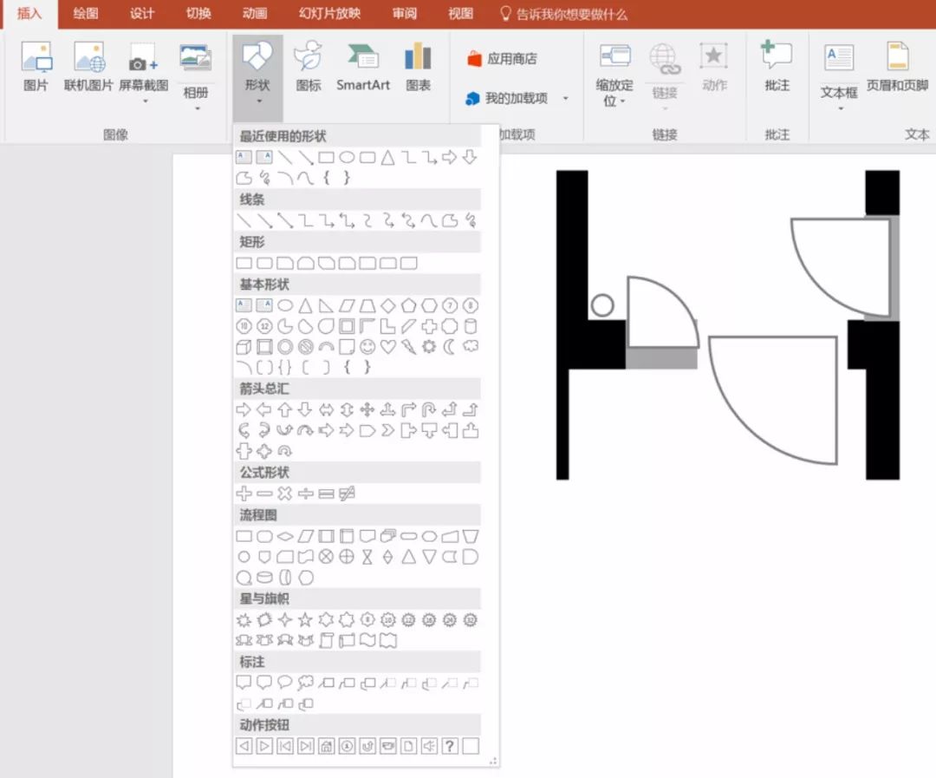Select the cloud shape in basic shapes

(x=471, y=347)
